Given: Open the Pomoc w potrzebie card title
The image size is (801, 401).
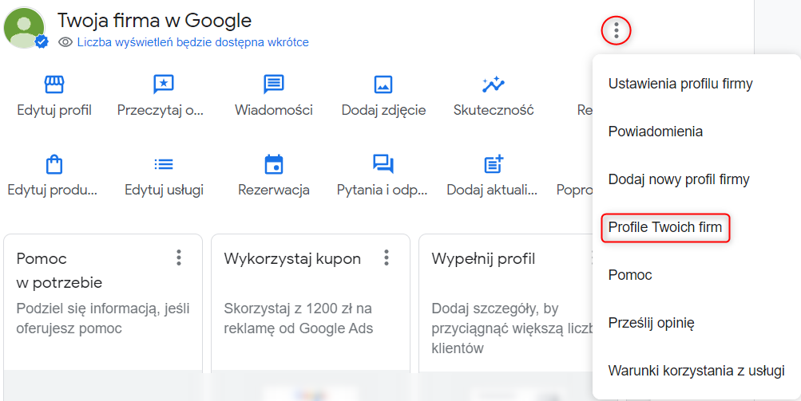Looking at the screenshot, I should (59, 270).
